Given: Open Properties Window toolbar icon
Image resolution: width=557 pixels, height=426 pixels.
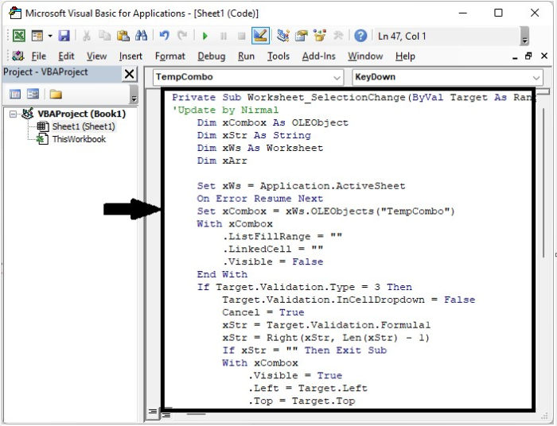Looking at the screenshot, I should 302,36.
